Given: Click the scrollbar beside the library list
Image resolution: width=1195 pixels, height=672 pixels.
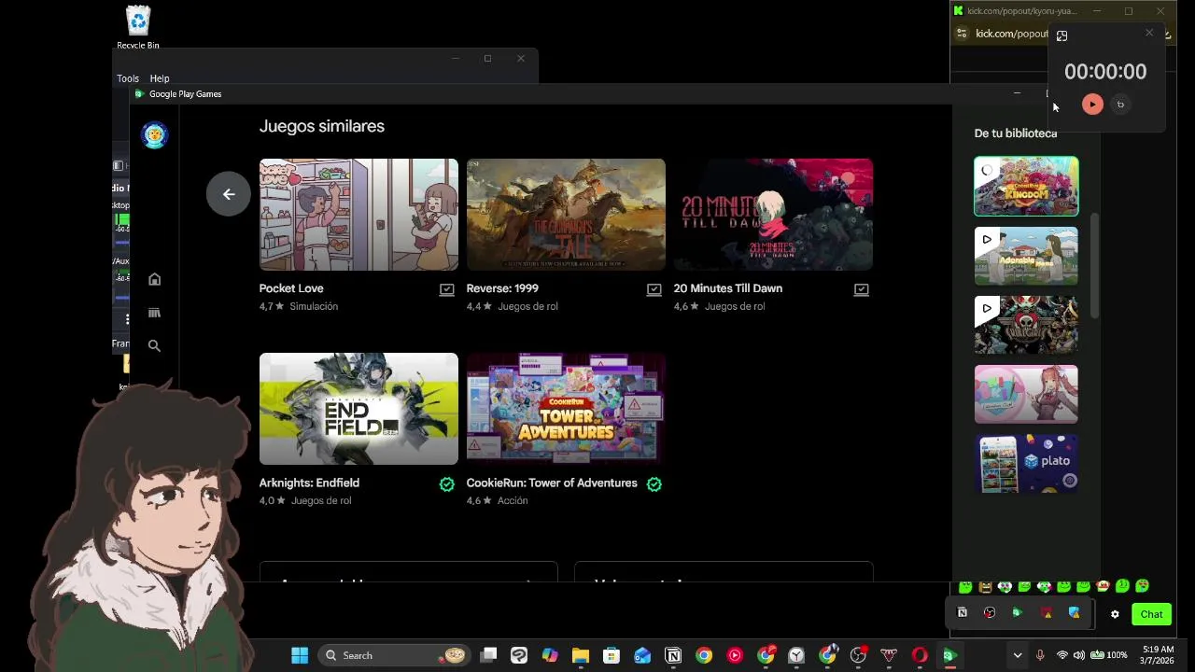Looking at the screenshot, I should (x=1097, y=266).
